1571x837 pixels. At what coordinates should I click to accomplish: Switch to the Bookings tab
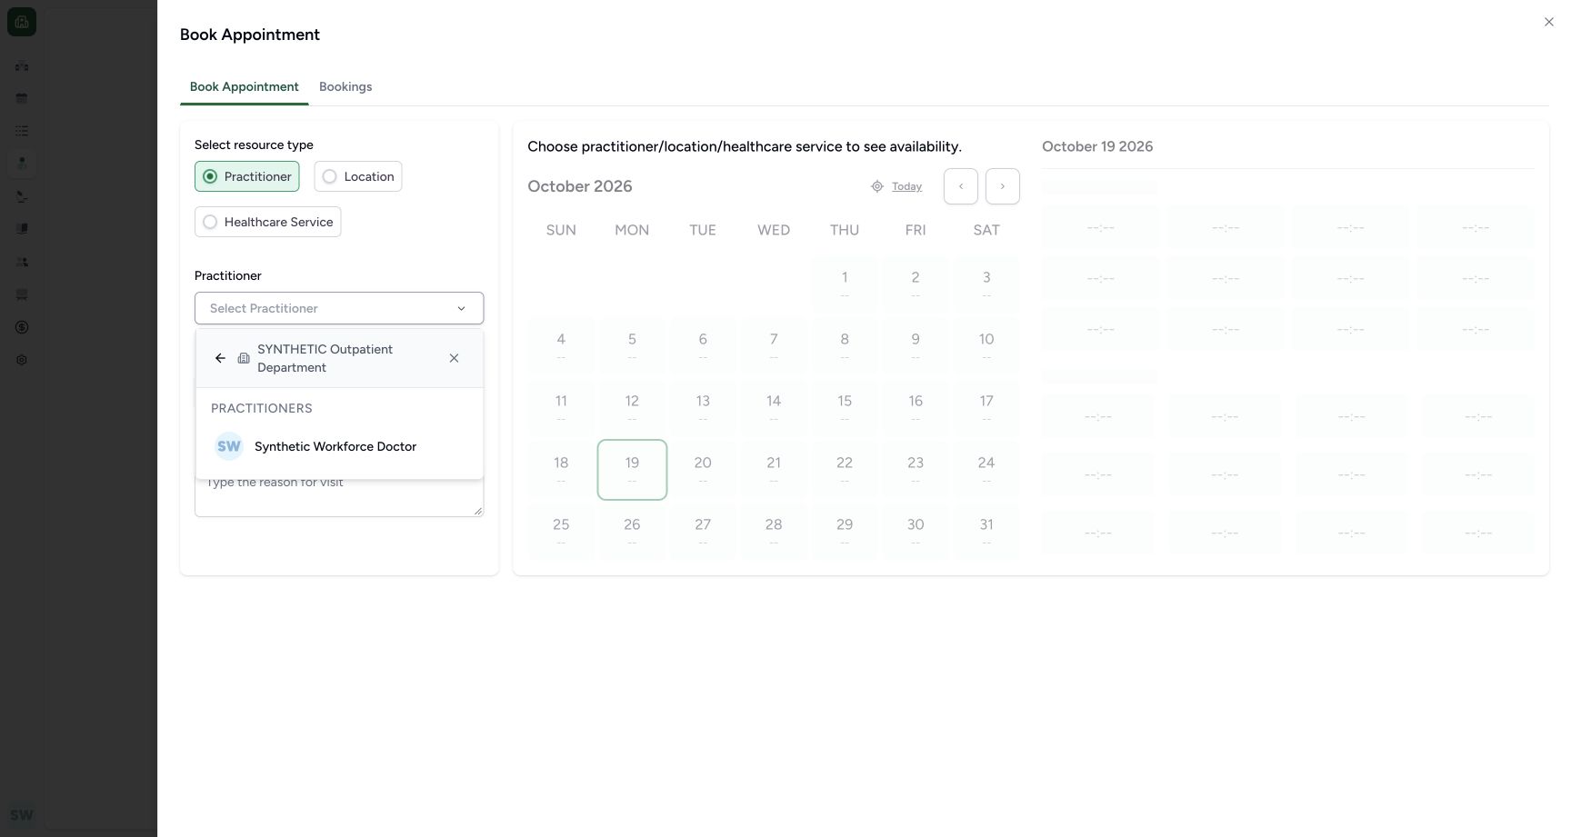(345, 86)
